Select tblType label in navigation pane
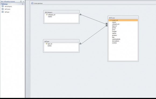Screen dimensions: 156x99 (x=7, y=12)
